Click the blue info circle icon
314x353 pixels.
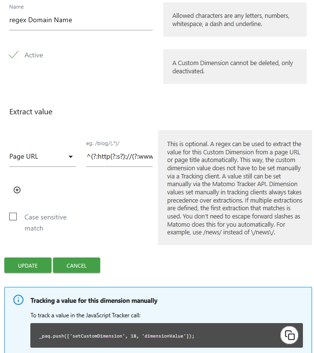(18, 300)
